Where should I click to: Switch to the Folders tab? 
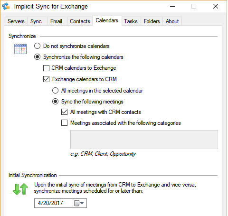[152, 21]
